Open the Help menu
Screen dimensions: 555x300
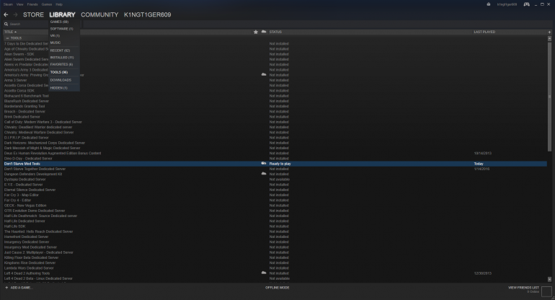pos(59,4)
